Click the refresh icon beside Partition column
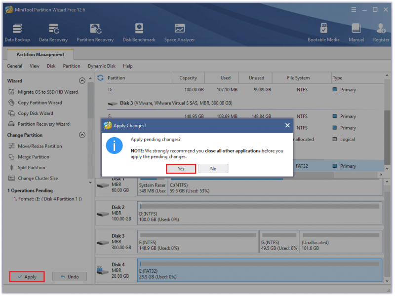The height and width of the screenshot is (296, 395). click(101, 78)
